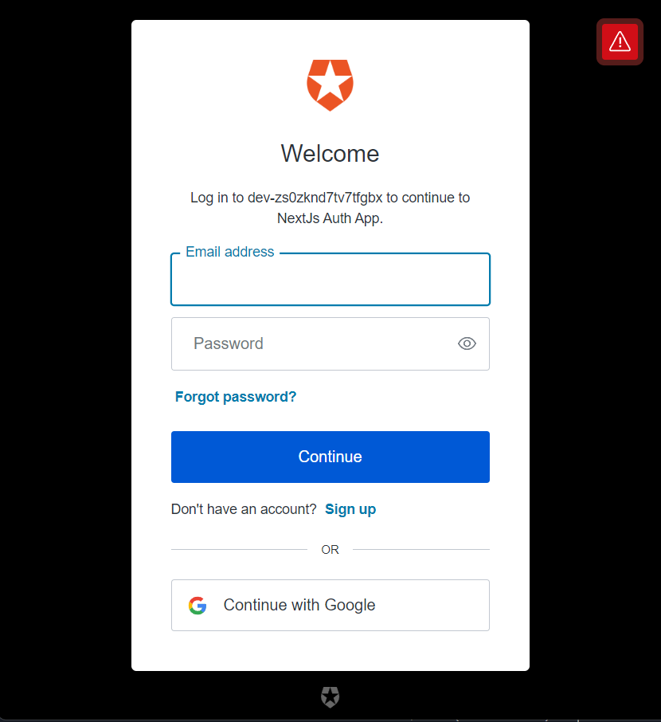This screenshot has height=722, width=661.
Task: Follow the Sign up link
Action: click(350, 509)
